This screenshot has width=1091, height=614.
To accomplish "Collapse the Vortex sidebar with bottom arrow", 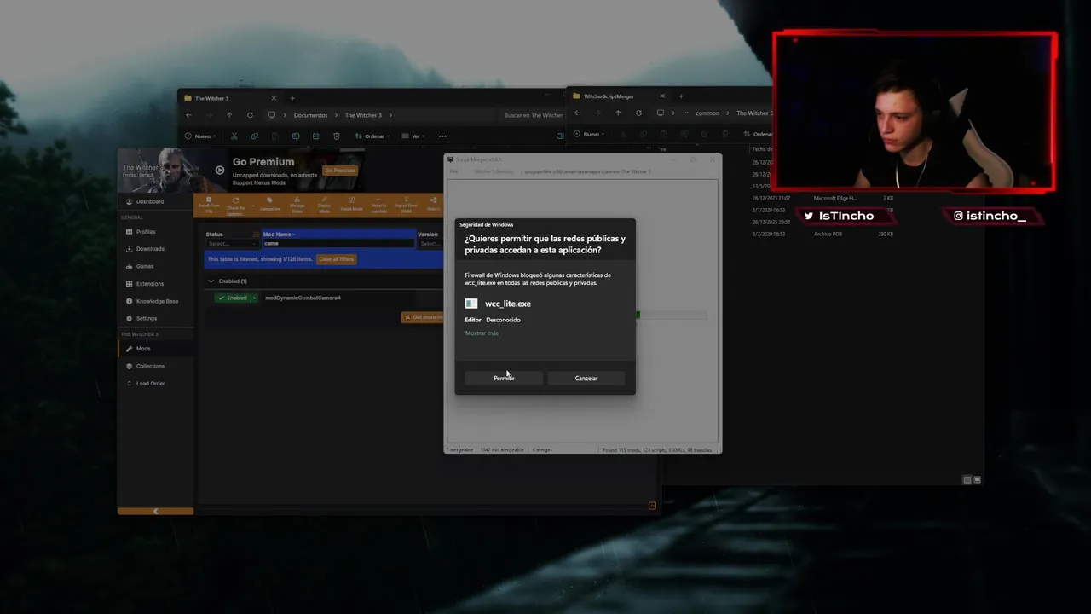I will point(155,511).
